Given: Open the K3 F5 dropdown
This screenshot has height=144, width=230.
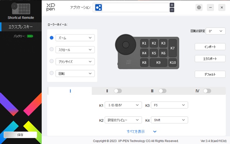Looking at the screenshot, I should click(x=169, y=105).
